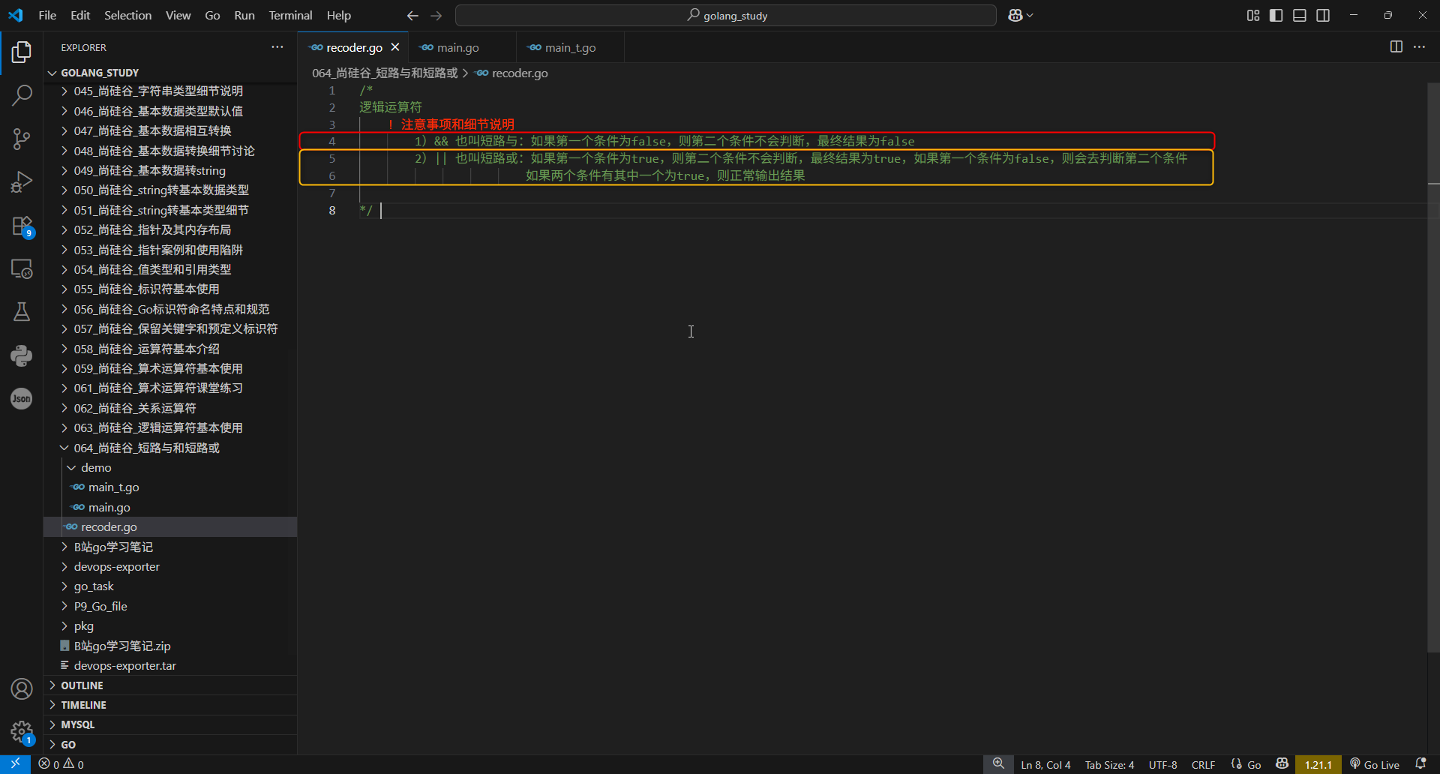The image size is (1440, 774).
Task: Go forward in navigation history
Action: tap(436, 15)
